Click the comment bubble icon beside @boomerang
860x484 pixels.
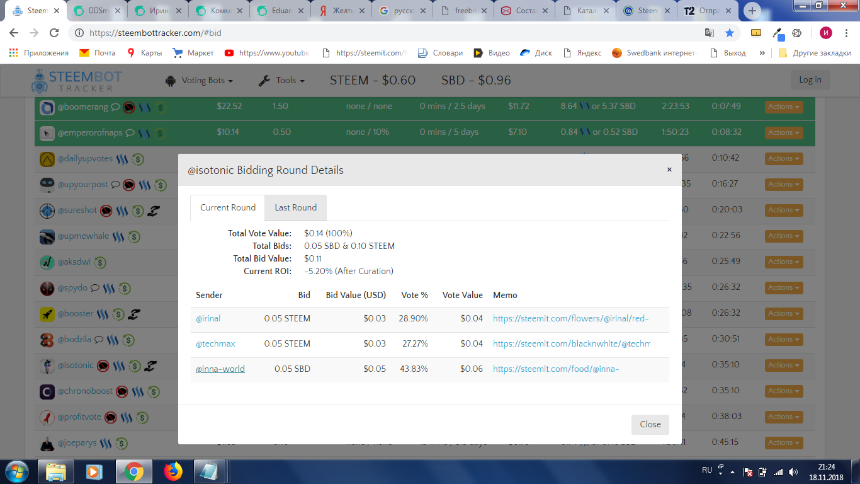(115, 107)
